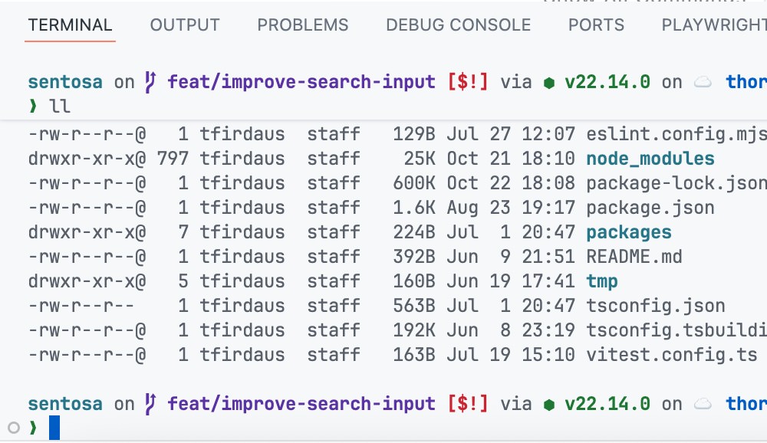Screen dimensions: 767x443
Task: Switch to the OUTPUT tab
Action: [x=184, y=25]
